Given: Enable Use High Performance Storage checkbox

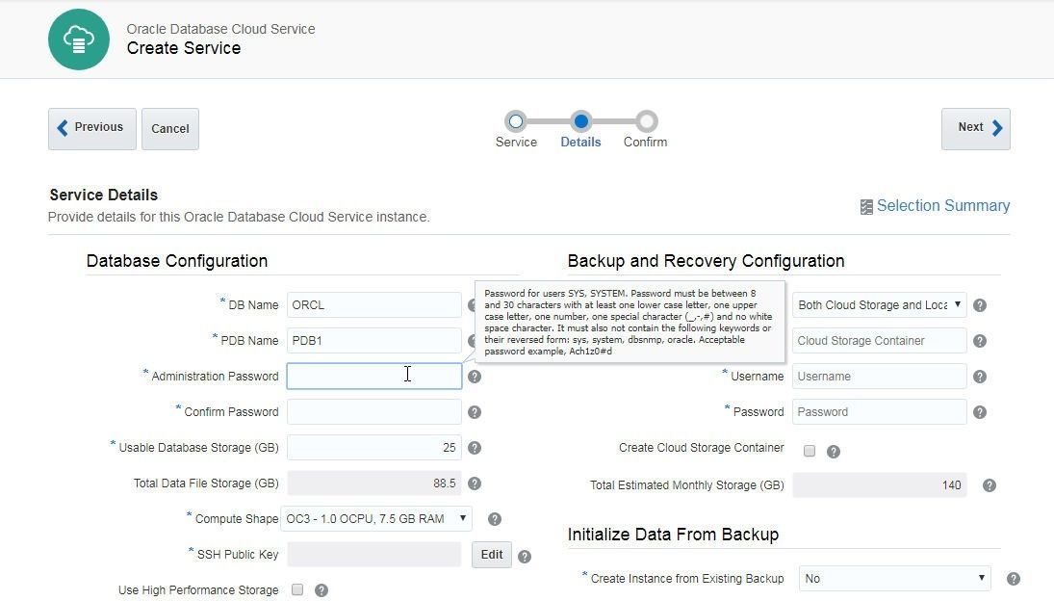Looking at the screenshot, I should [x=297, y=589].
